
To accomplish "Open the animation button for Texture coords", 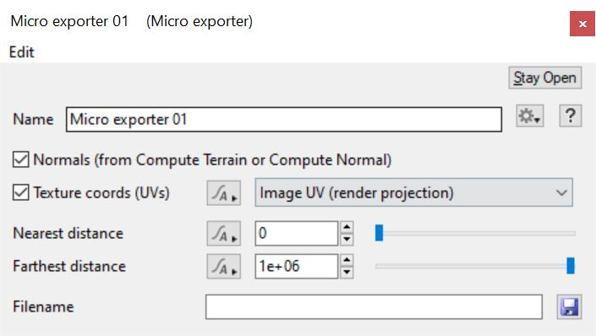I will tap(223, 192).
